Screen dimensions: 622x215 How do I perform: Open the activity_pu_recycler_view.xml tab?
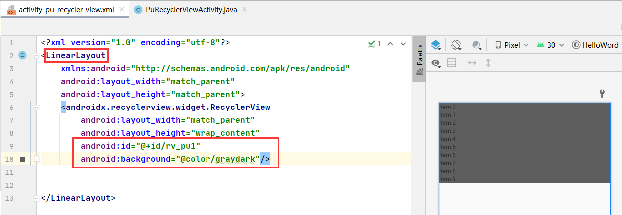click(66, 10)
